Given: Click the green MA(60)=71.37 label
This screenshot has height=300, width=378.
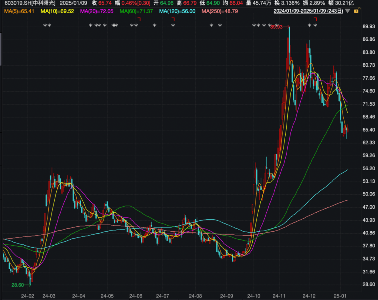Looking at the screenshot, I should 136,11.
